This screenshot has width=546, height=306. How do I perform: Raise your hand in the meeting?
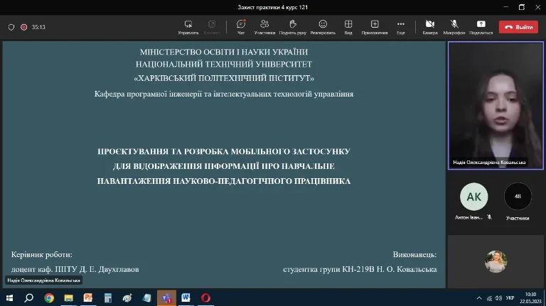pyautogui.click(x=292, y=26)
